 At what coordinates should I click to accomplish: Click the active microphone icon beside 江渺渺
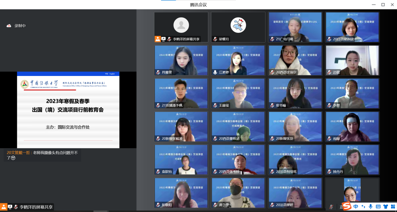point(215,72)
